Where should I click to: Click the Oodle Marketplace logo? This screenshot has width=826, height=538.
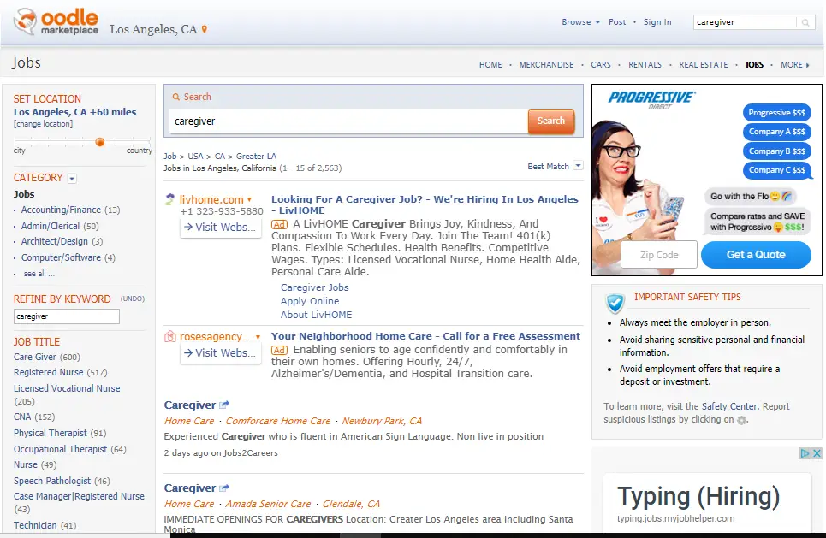56,22
